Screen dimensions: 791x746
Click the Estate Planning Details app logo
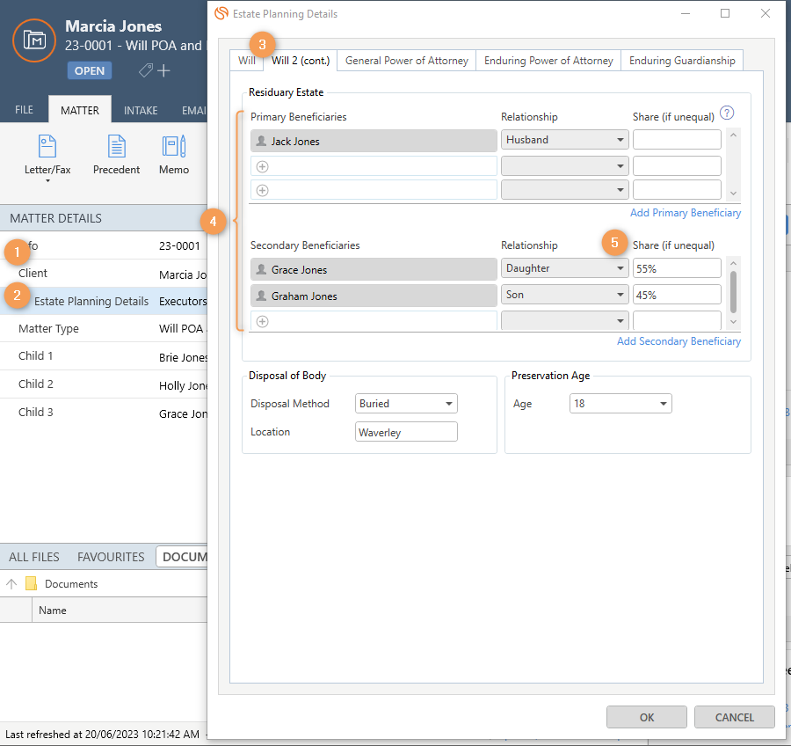coord(221,14)
